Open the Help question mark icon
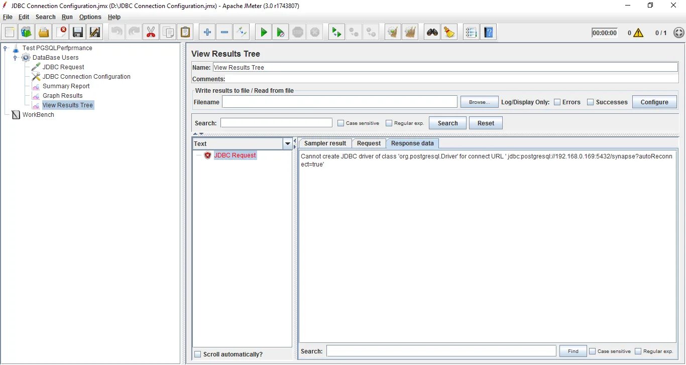 (488, 33)
